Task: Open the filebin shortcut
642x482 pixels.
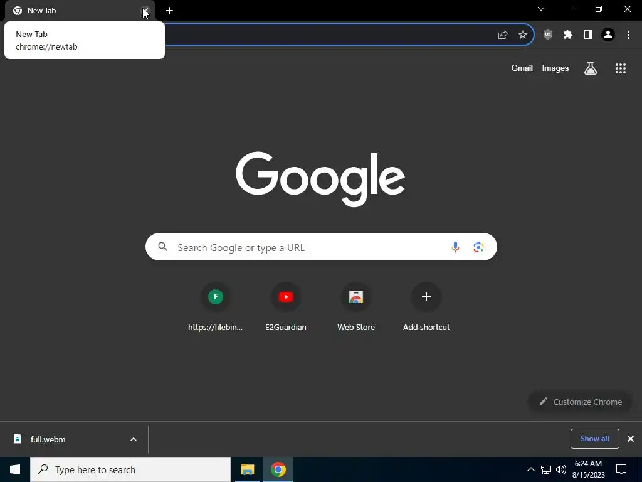Action: click(x=216, y=306)
